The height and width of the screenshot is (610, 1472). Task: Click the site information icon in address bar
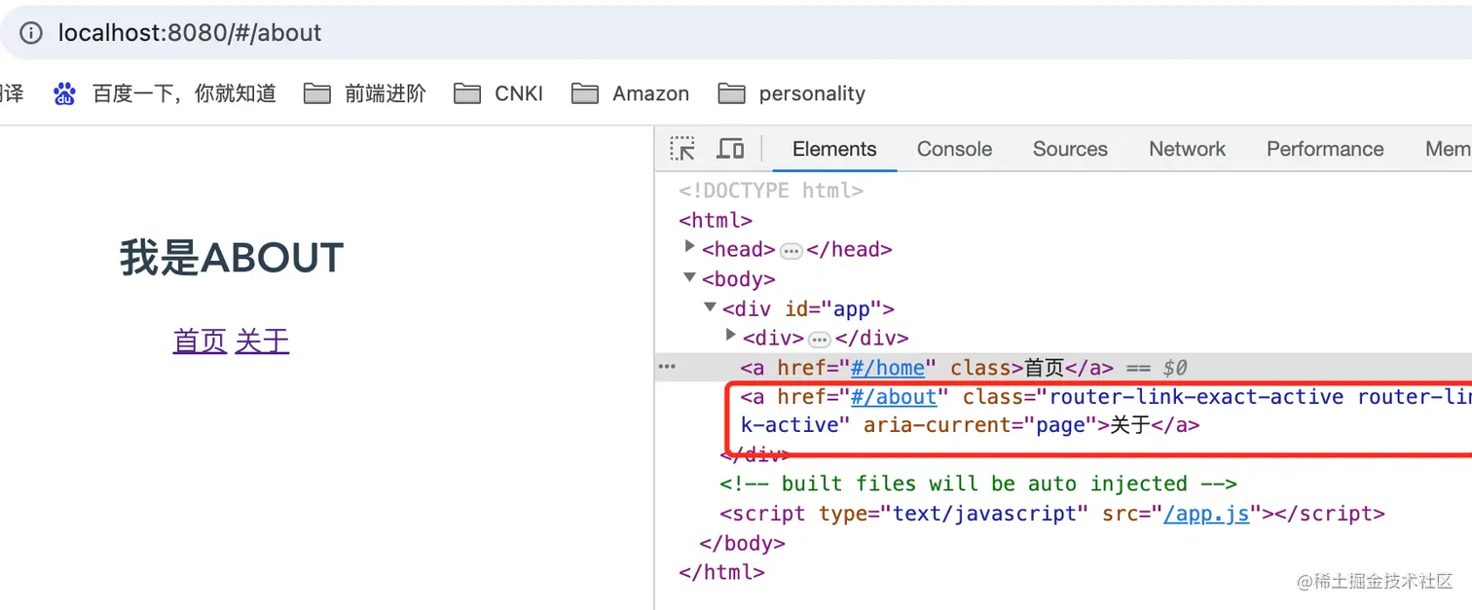(x=31, y=33)
